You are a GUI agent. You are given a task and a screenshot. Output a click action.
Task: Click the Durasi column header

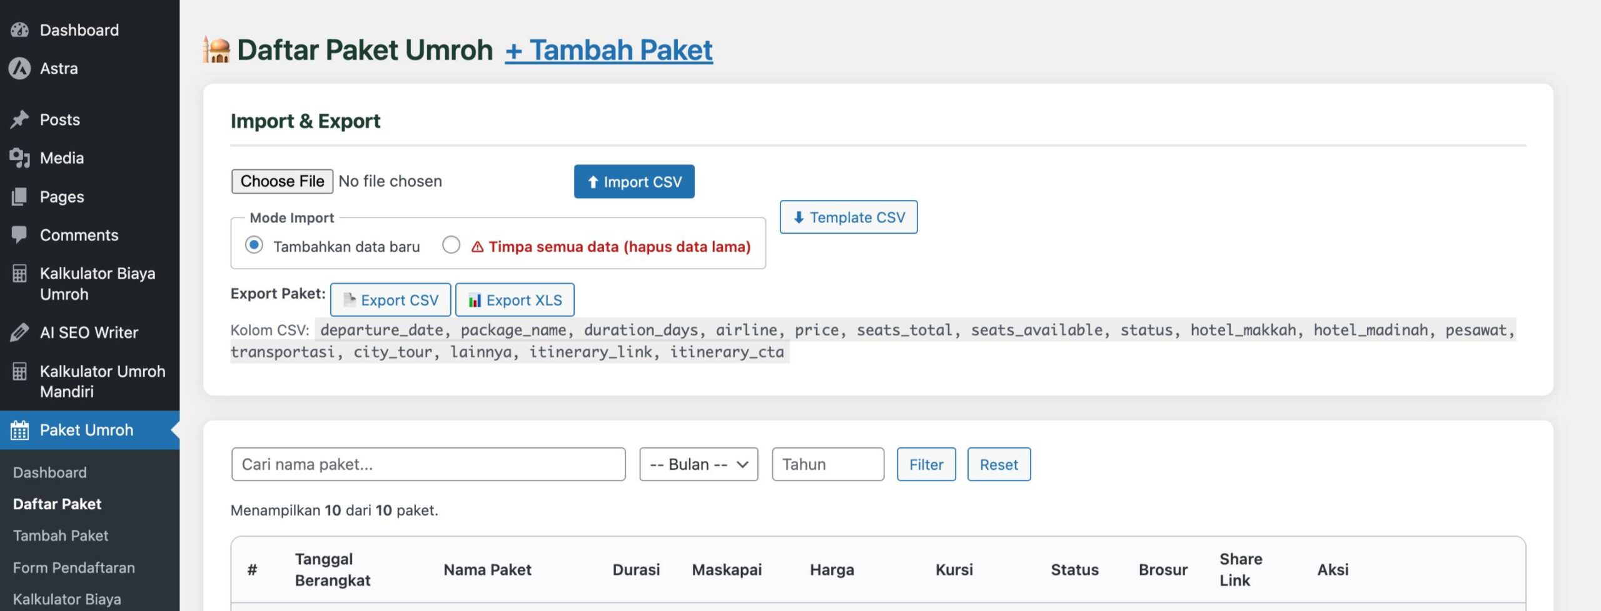[636, 570]
